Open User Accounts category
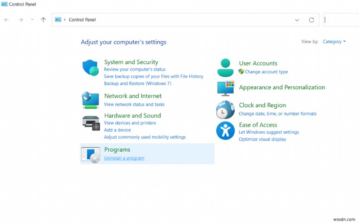Screen dimensions: 359x223 tap(258, 63)
